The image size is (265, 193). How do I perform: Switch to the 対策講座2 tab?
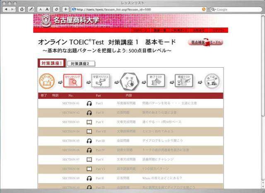coord(81,64)
